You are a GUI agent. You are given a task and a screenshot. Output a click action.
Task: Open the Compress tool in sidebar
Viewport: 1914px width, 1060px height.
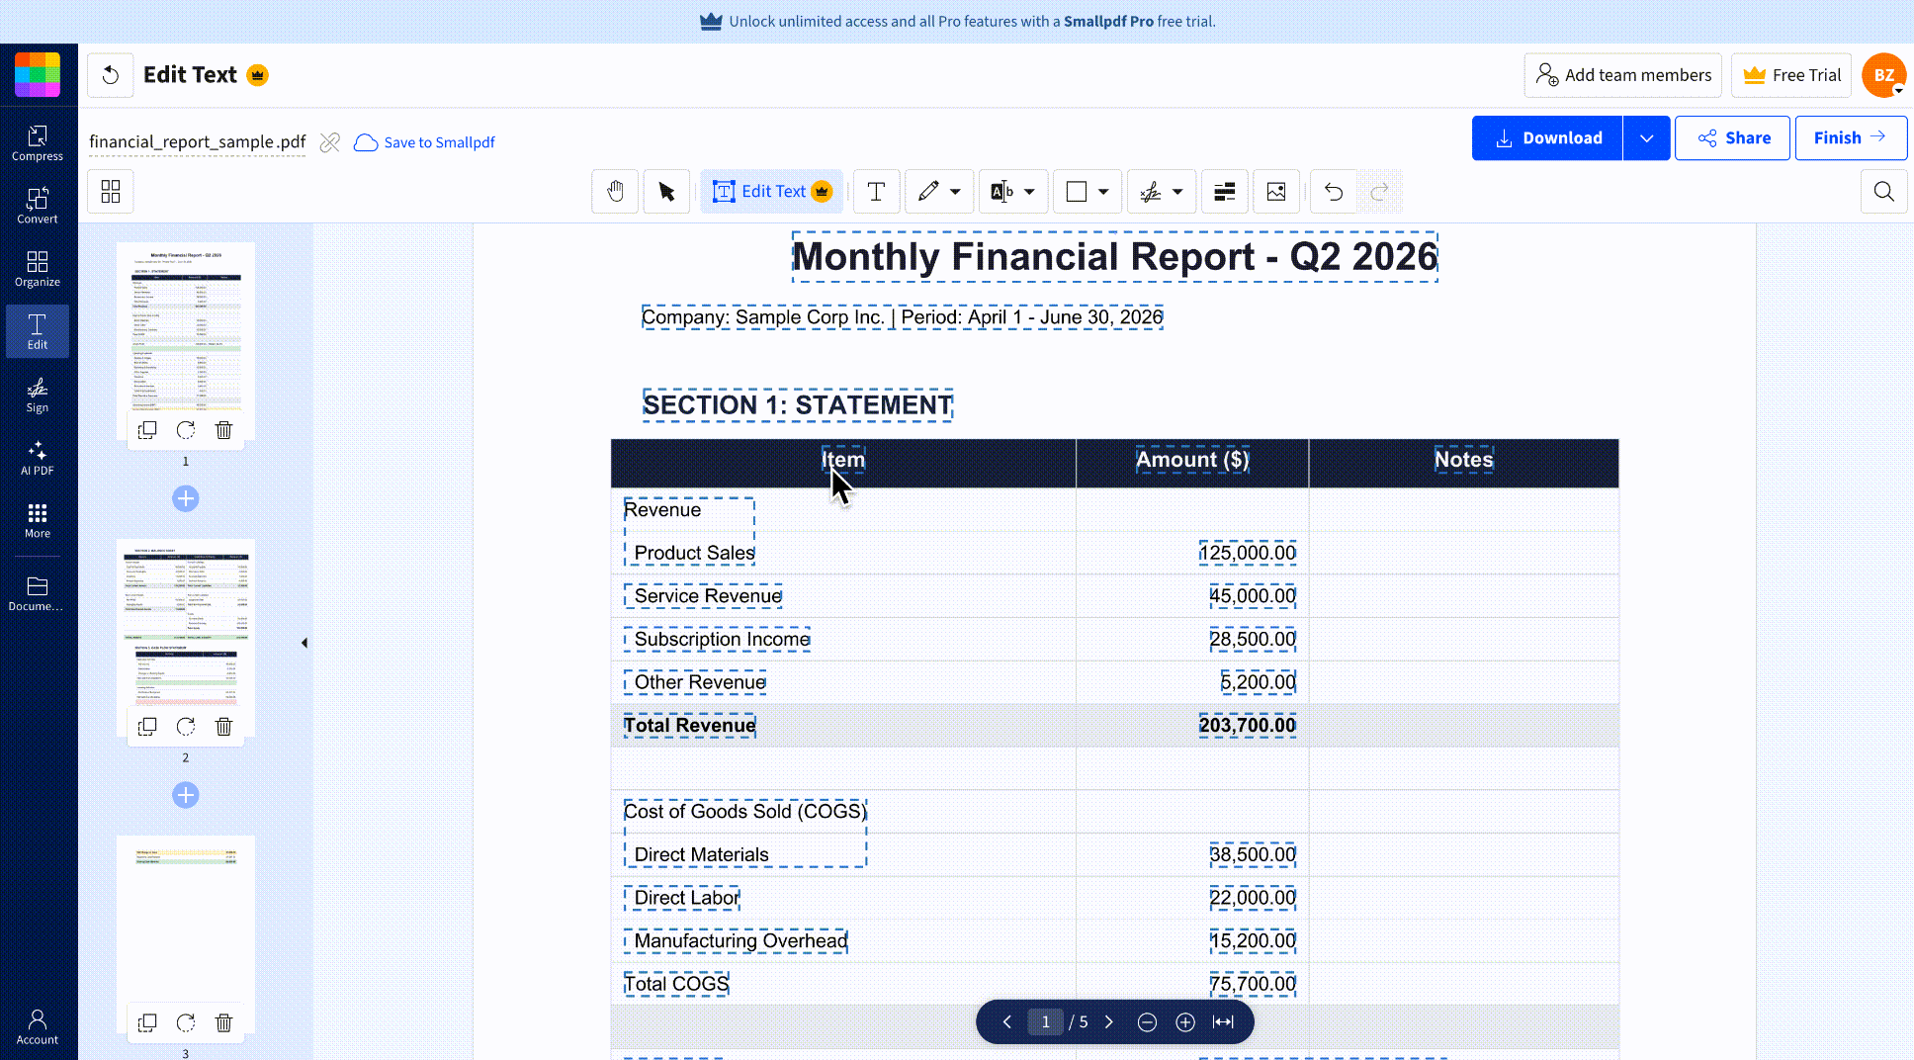coord(38,143)
